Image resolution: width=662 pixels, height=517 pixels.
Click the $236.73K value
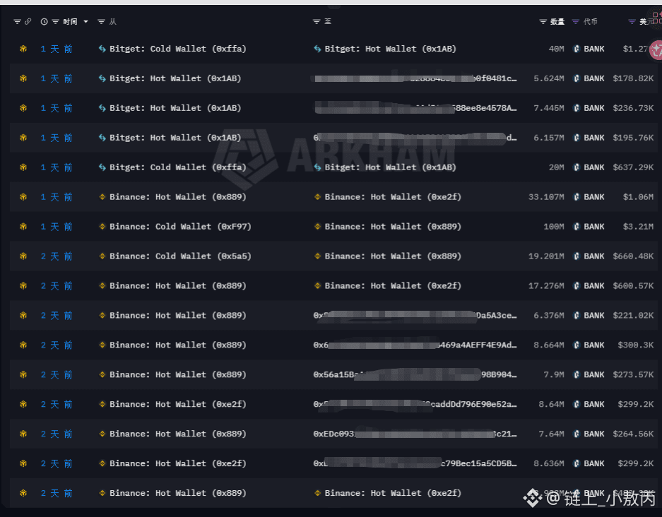(633, 108)
